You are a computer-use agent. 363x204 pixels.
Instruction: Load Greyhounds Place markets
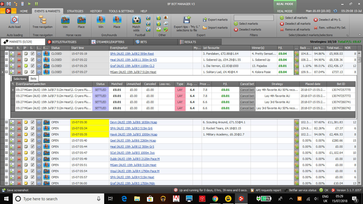click(x=117, y=20)
